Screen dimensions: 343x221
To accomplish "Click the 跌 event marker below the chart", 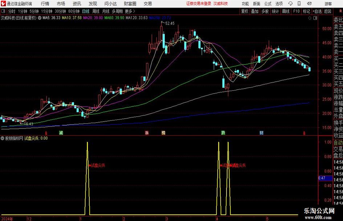I will click(x=223, y=132).
